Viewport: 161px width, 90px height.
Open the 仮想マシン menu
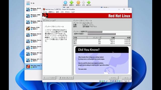coord(51,12)
